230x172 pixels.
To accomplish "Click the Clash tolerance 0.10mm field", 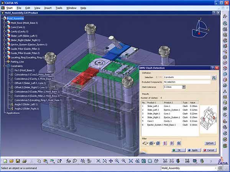I will tap(172, 87).
